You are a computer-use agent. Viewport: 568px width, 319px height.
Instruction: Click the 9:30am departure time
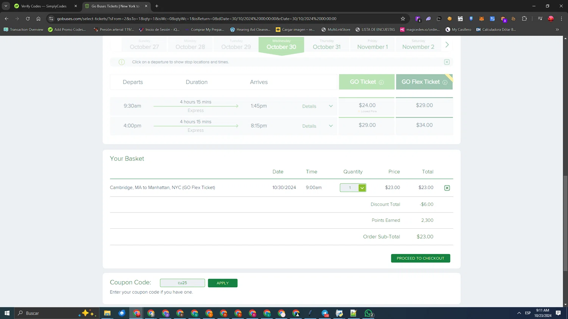132,106
